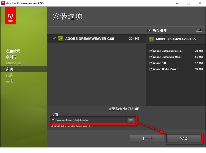This screenshot has height=153, width=206.
Task: Select the 选项 step in the sidebar
Action: 9,69
